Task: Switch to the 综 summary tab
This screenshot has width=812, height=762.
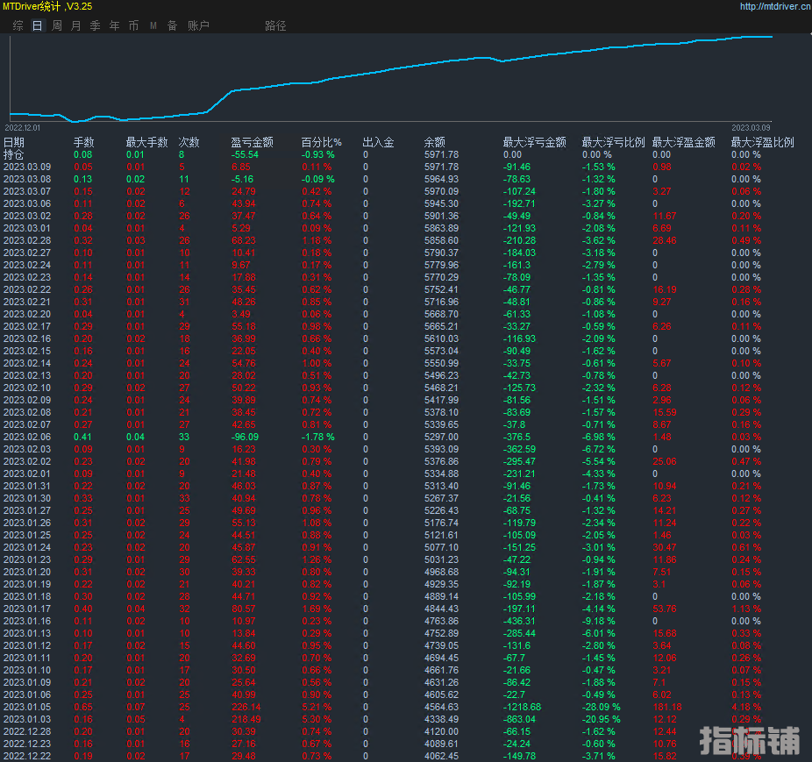Action: [x=18, y=25]
